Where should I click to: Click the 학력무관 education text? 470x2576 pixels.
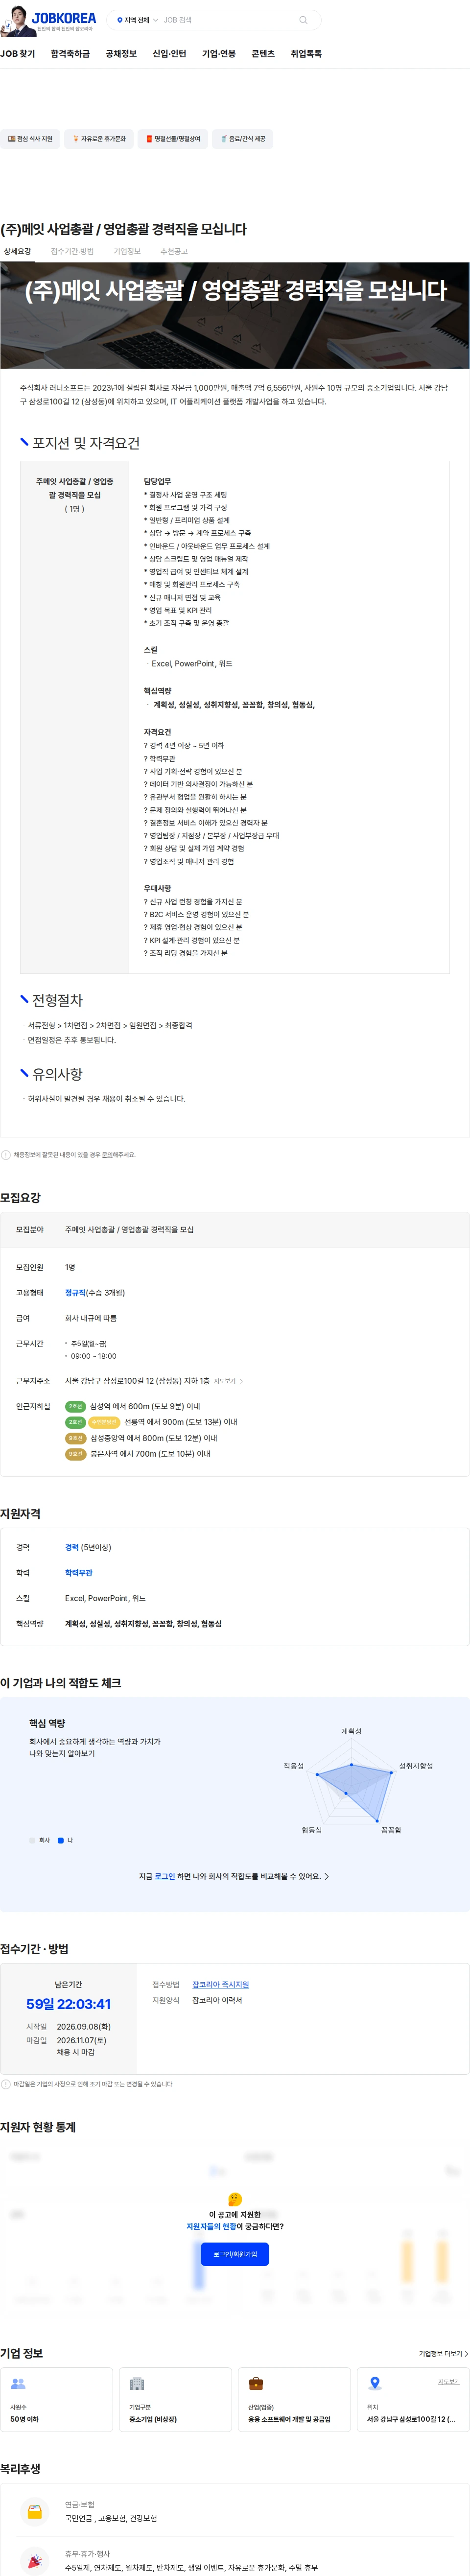[x=79, y=1573]
